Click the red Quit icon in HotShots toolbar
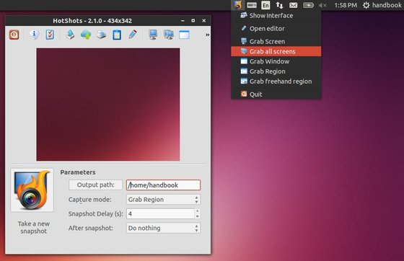The image size is (404, 261). pos(14,35)
